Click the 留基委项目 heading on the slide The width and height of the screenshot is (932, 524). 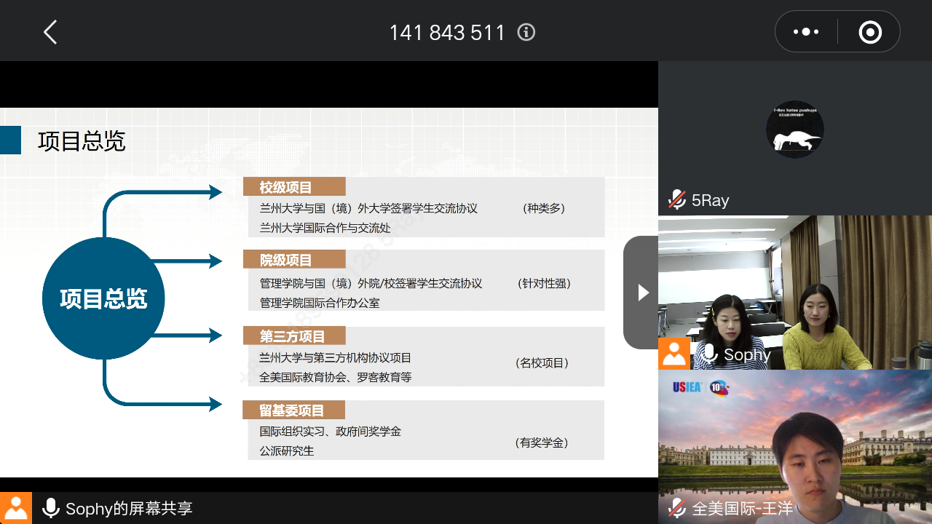[x=293, y=410]
